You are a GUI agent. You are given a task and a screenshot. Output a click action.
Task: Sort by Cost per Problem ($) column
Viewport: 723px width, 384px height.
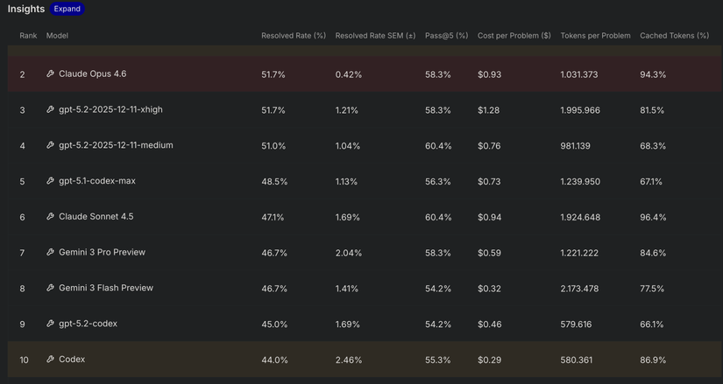[514, 36]
